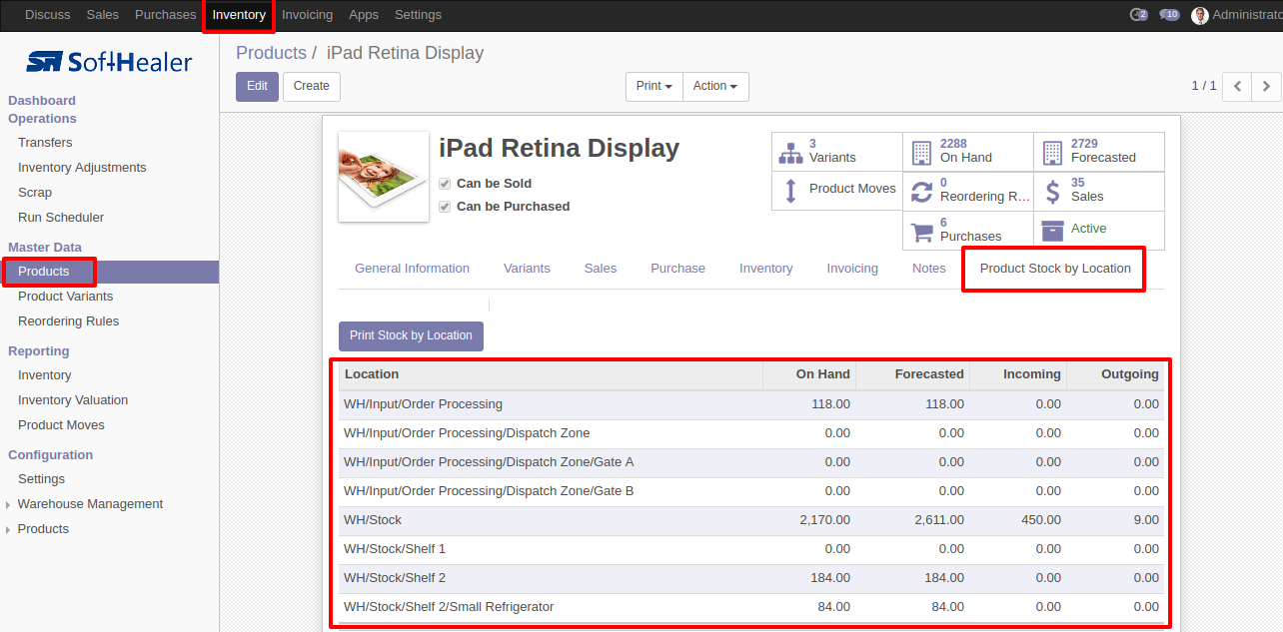Select the WH/Stock/Shelf 2 row

coord(751,578)
